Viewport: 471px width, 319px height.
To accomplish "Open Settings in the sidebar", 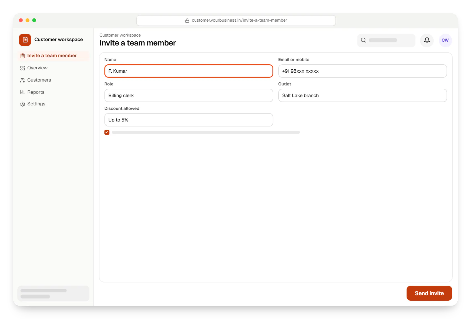I will click(53, 104).
